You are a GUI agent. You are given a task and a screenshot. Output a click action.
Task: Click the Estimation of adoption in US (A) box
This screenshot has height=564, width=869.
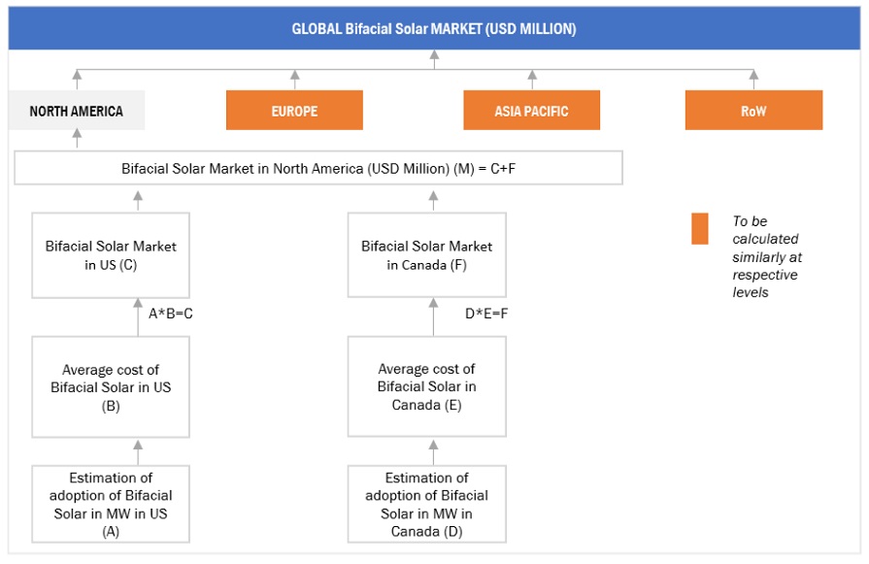coord(111,504)
